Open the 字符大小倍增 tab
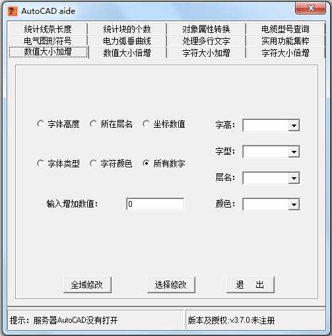Screen dimensions: 332x336 coord(285,53)
